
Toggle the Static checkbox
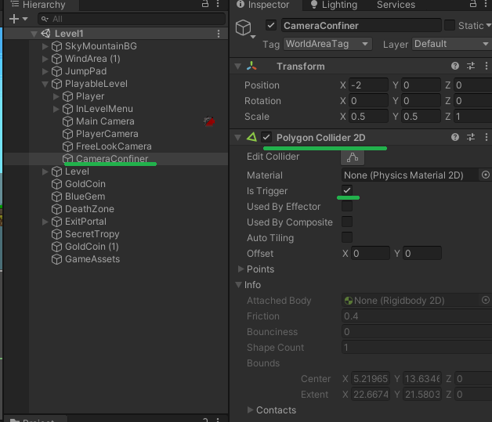450,25
